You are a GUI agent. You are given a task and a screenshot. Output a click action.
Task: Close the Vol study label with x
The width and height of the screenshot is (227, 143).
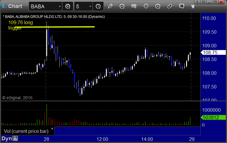click(52, 128)
